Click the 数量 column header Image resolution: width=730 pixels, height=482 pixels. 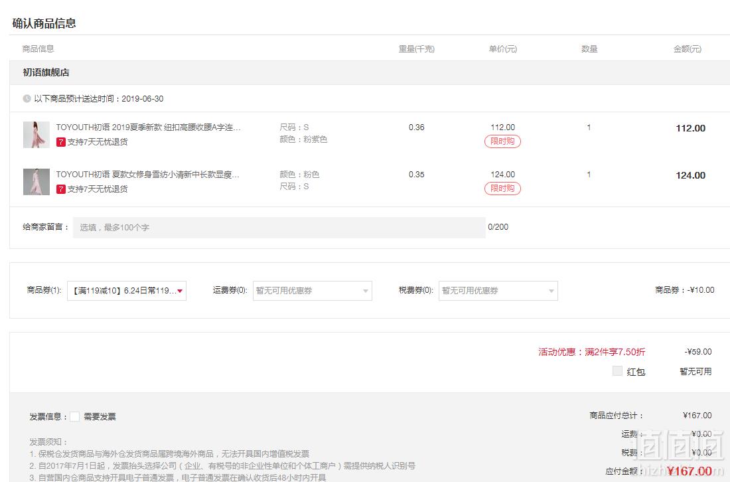pos(589,49)
